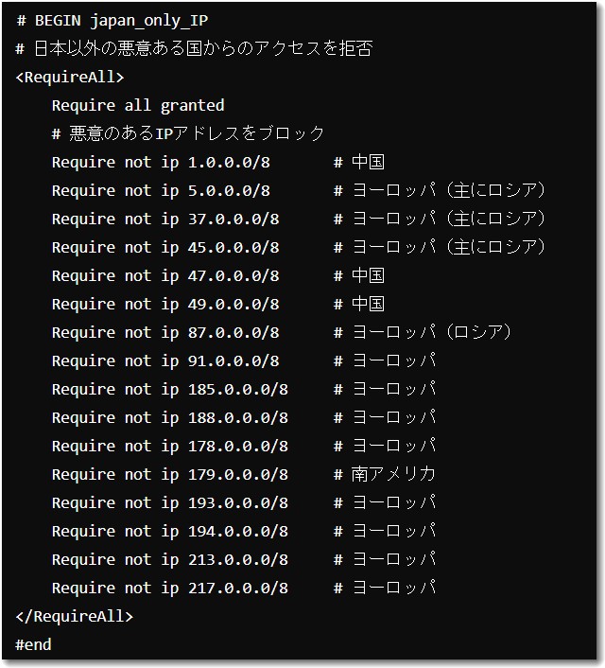Click the IP address 45.0.0.0/8

[x=233, y=247]
